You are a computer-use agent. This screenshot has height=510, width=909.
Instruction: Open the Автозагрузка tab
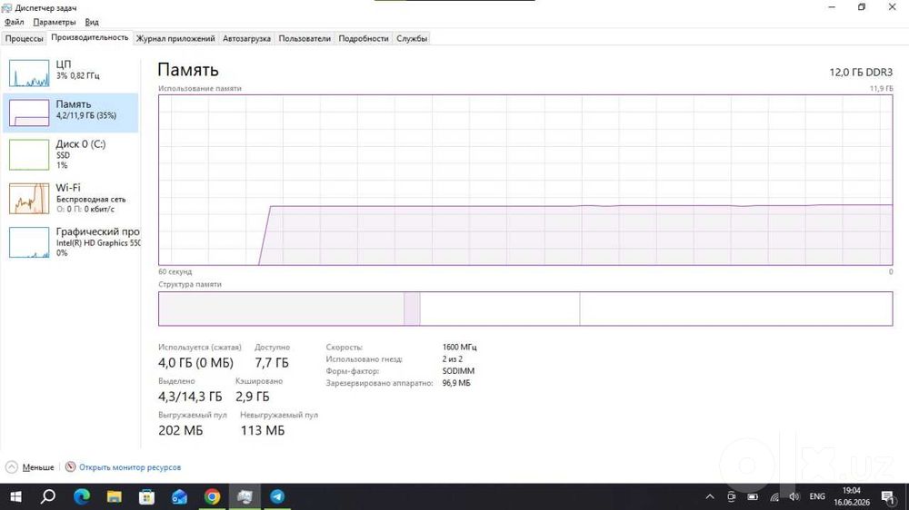click(x=246, y=38)
